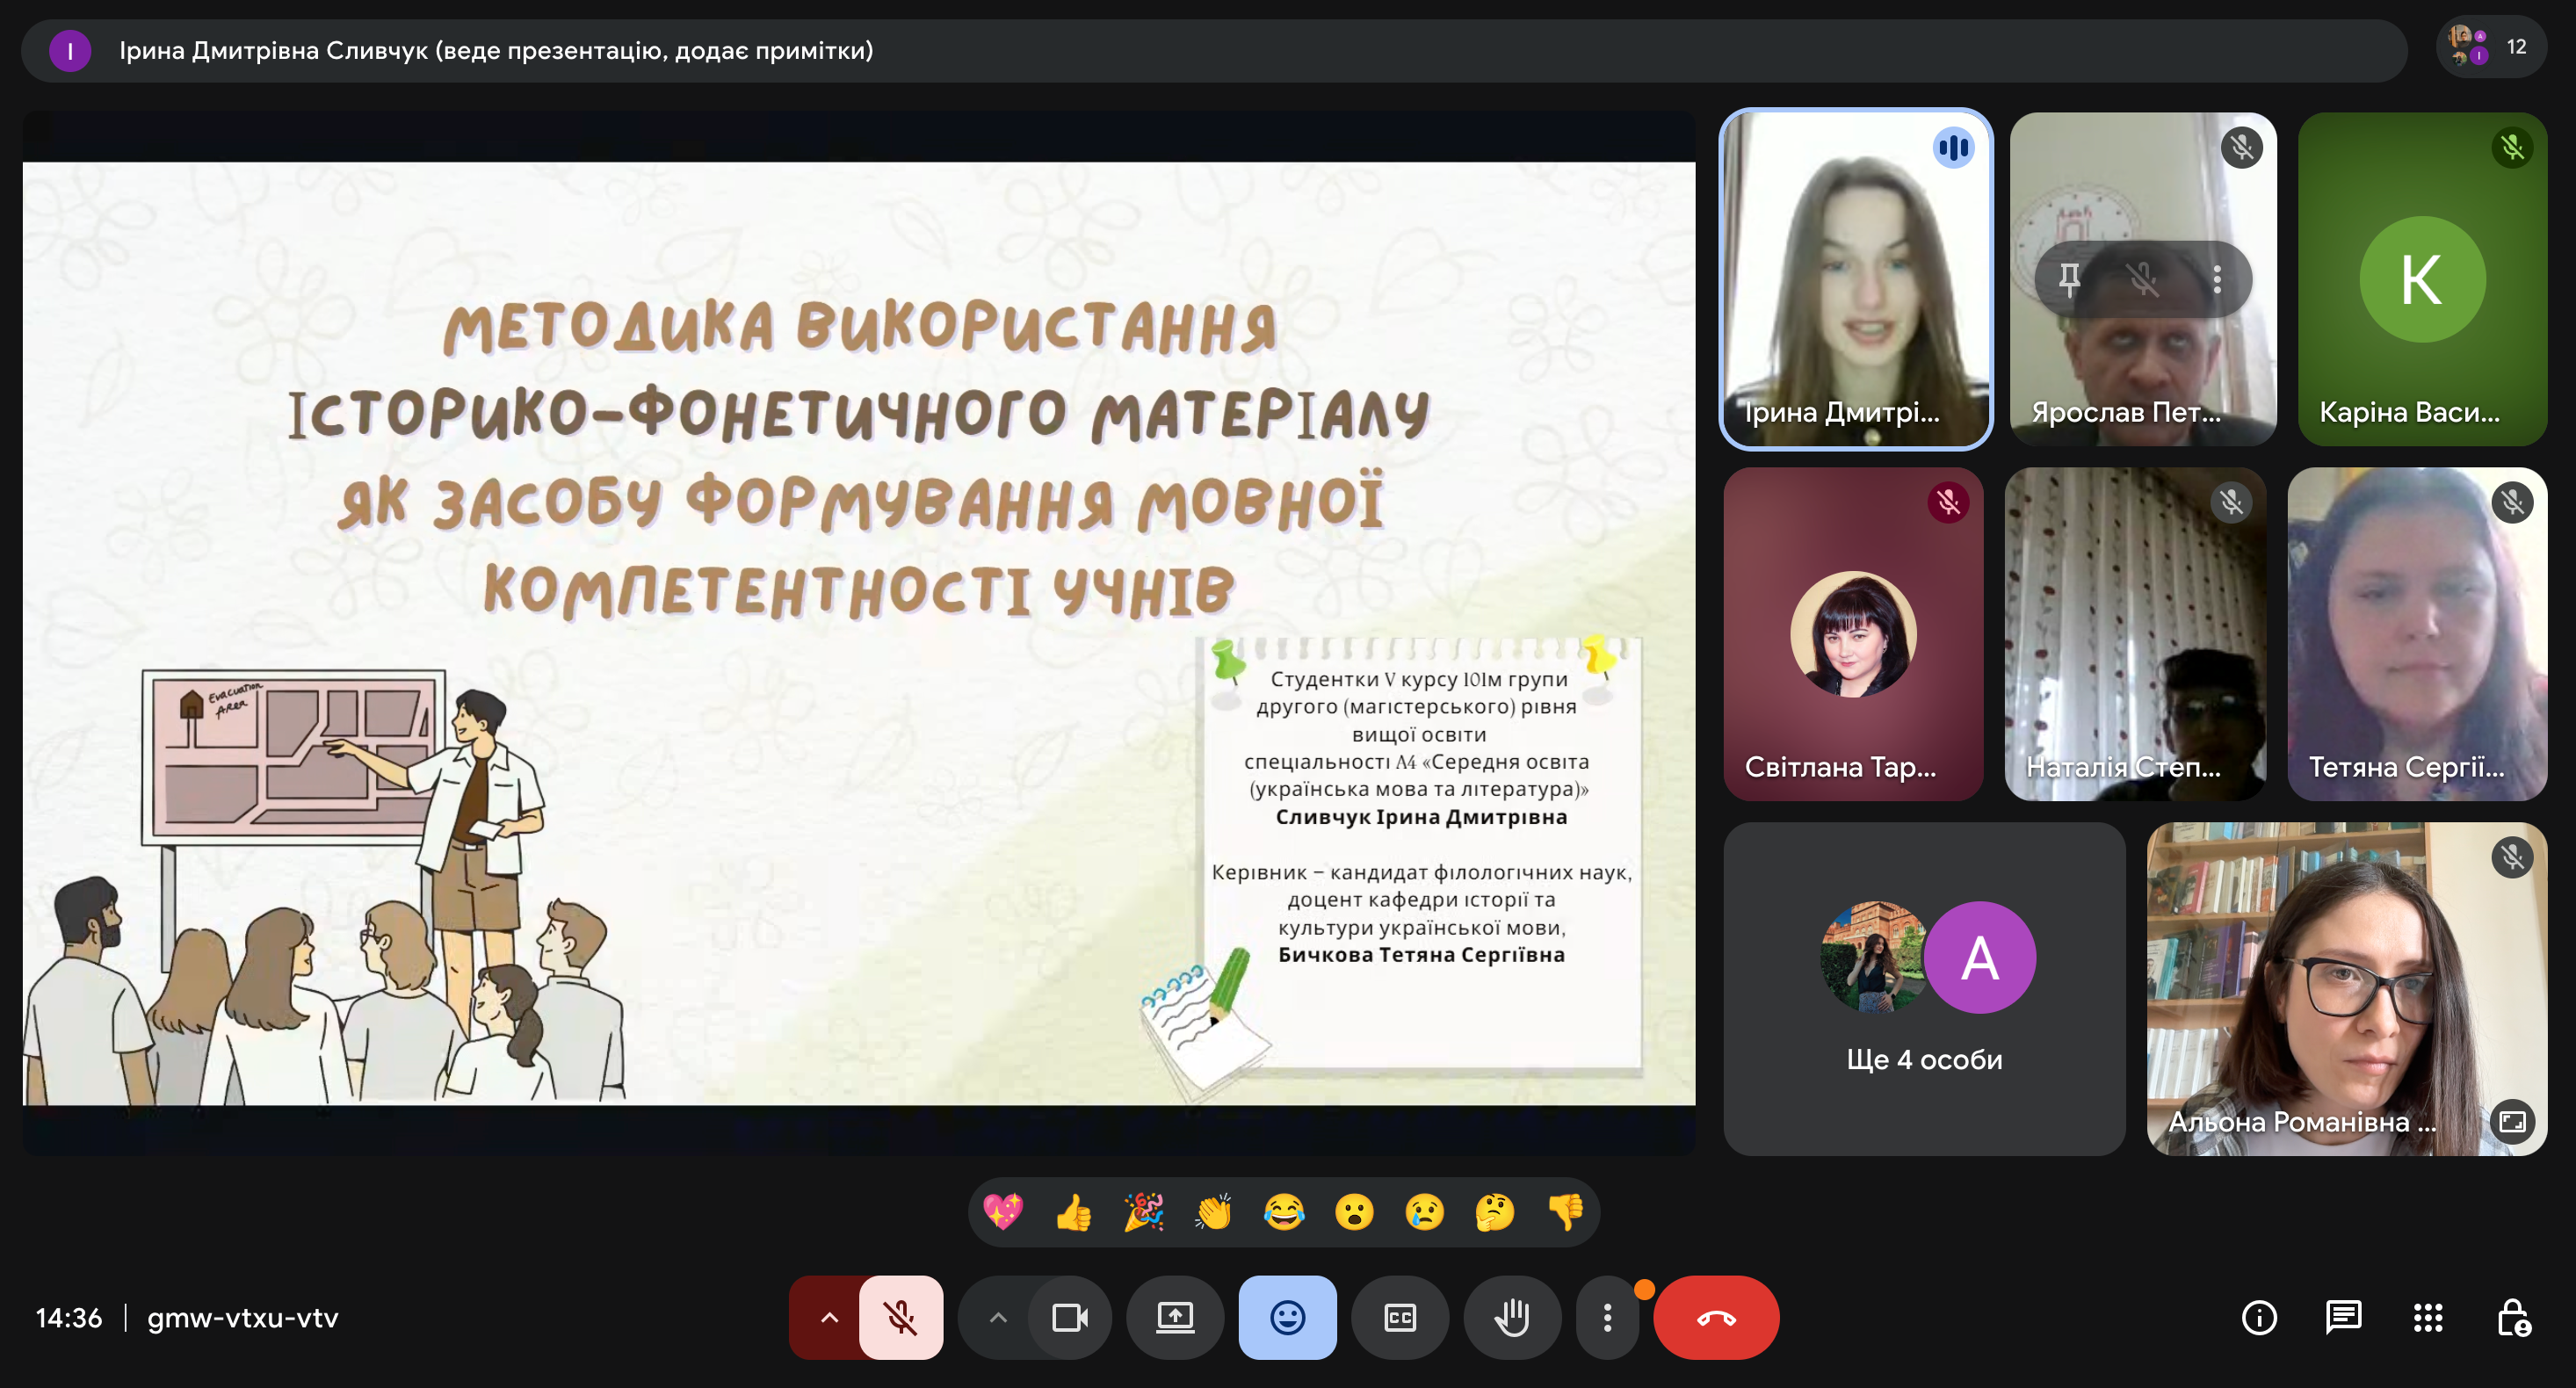The height and width of the screenshot is (1388, 2576).
Task: Toggle the microphone mute button
Action: click(x=900, y=1317)
